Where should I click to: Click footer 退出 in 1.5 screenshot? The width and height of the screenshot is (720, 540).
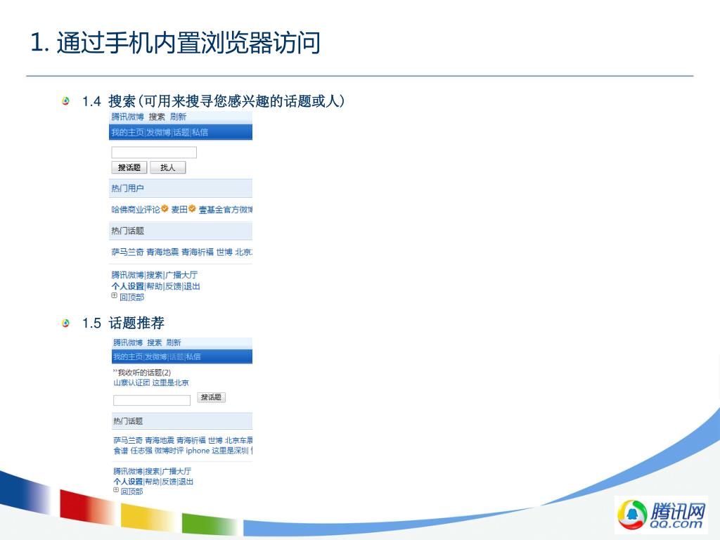(x=186, y=482)
